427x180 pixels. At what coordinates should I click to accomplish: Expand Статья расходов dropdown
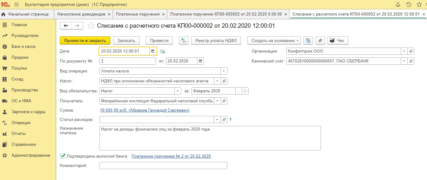point(217,119)
